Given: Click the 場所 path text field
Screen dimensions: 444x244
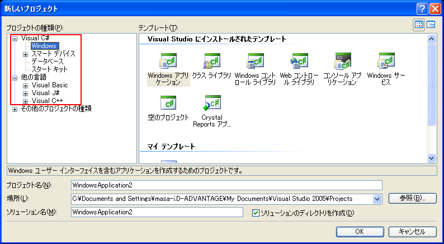Looking at the screenshot, I should [221, 199].
